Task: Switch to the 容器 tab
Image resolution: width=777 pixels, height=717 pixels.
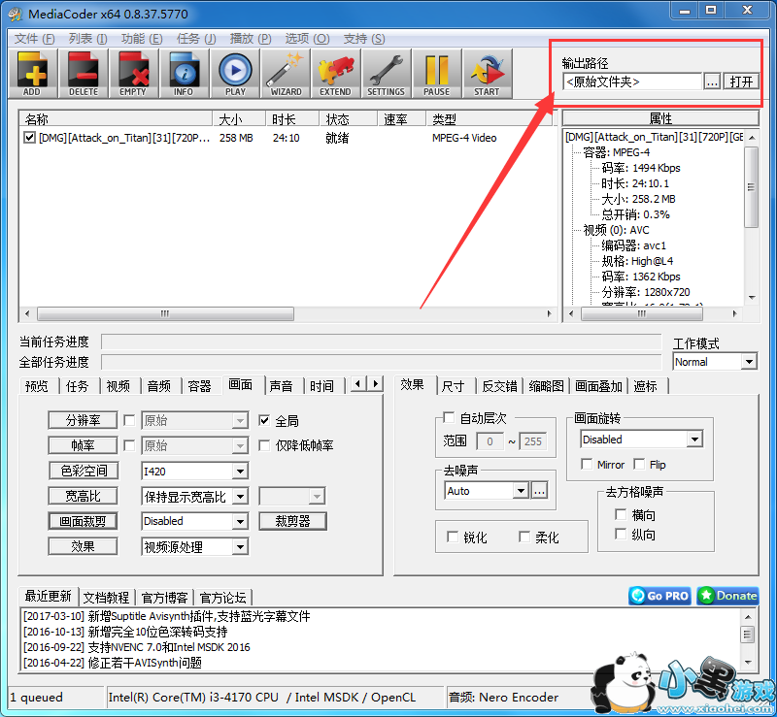Action: tap(200, 386)
